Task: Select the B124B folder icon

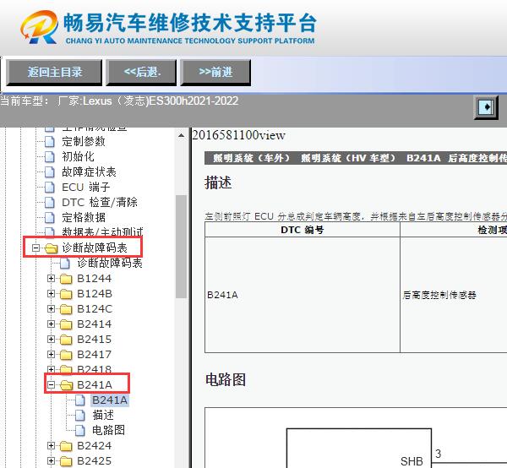Action: point(66,294)
